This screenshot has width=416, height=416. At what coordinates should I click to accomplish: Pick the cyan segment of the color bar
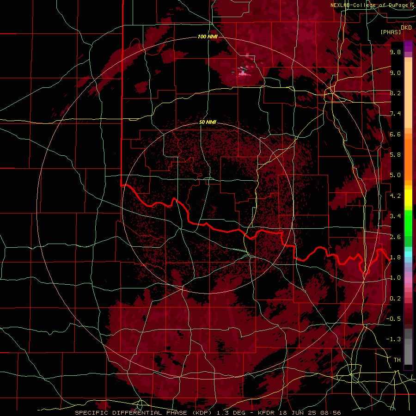pyautogui.click(x=408, y=254)
